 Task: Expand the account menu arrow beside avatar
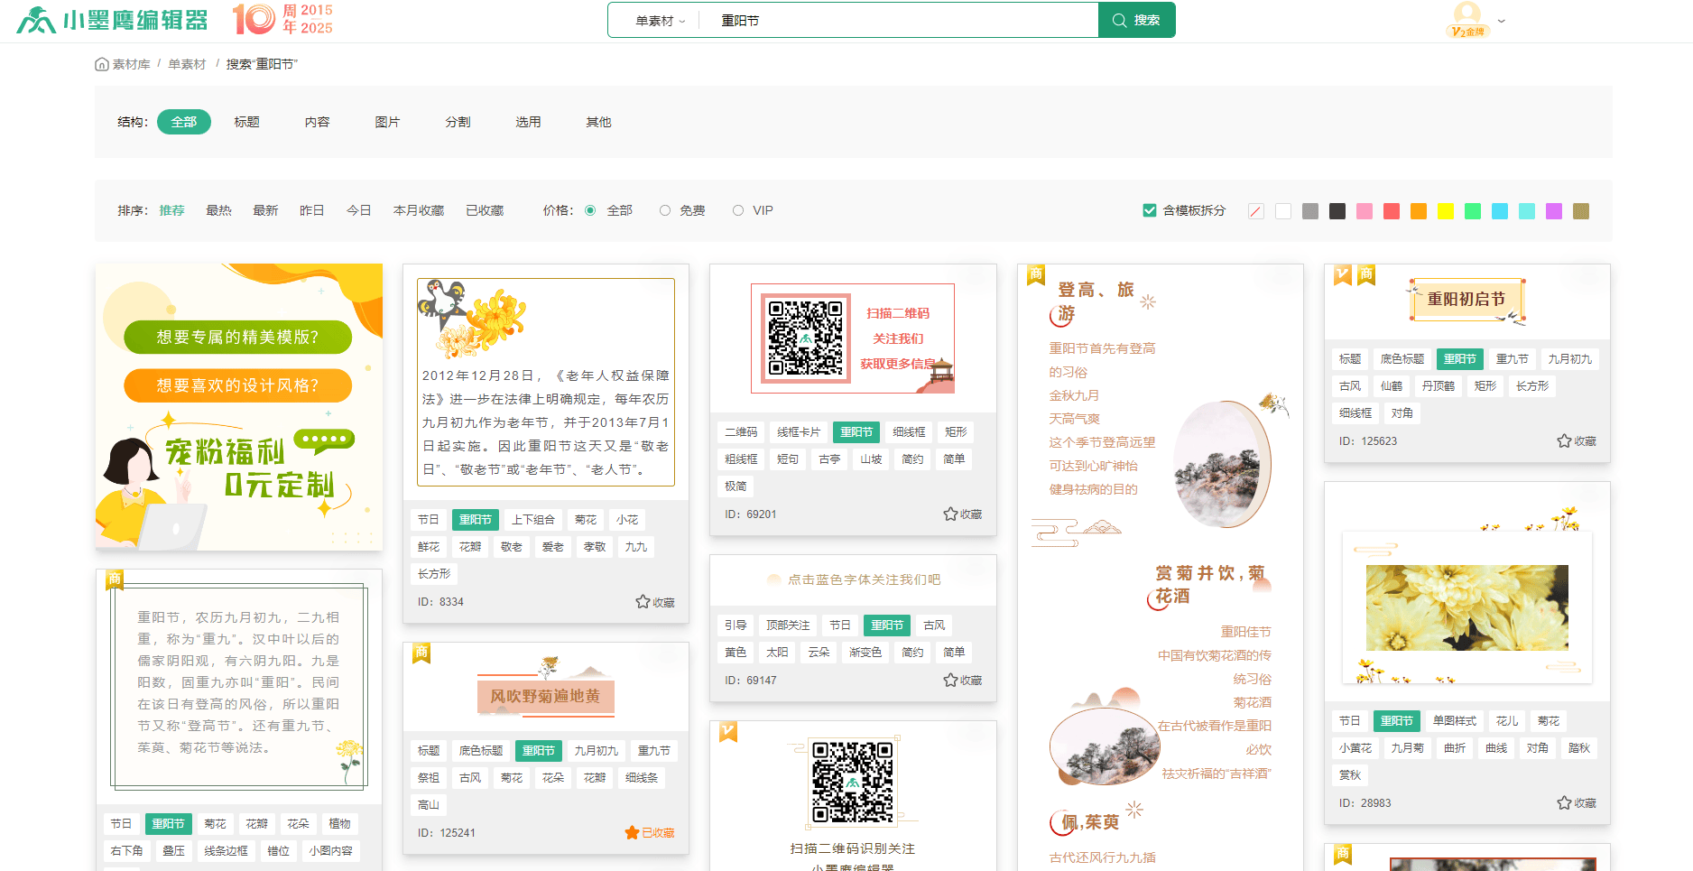click(x=1502, y=21)
